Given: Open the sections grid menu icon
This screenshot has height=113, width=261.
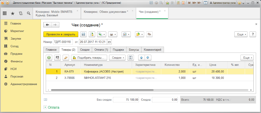Looking at the screenshot, I should pyautogui.click(x=5, y=14).
